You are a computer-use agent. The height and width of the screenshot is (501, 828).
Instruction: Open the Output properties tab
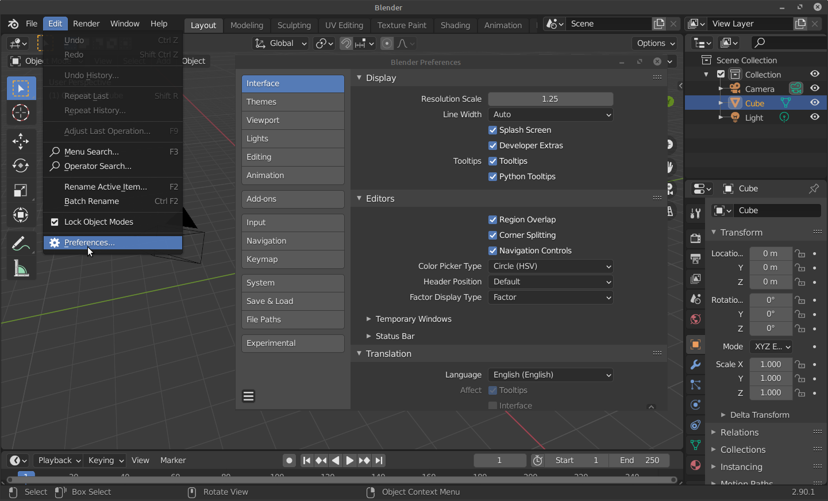[x=695, y=259]
